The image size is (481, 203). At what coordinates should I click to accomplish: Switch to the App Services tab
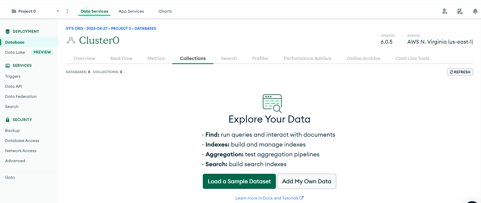tap(131, 11)
